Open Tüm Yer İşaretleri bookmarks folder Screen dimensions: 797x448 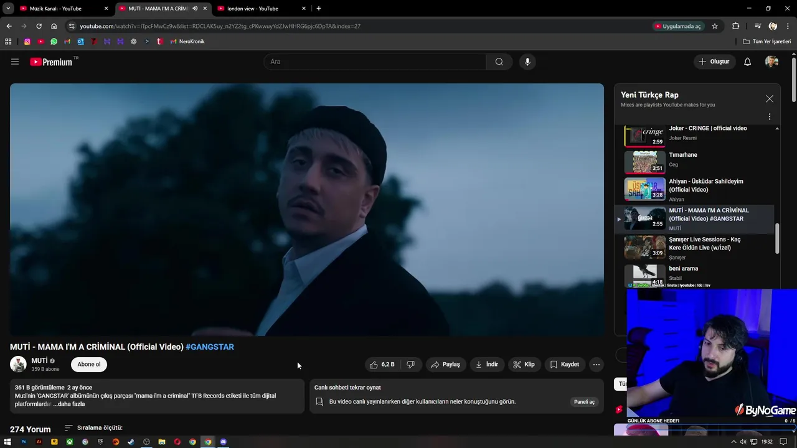(767, 42)
